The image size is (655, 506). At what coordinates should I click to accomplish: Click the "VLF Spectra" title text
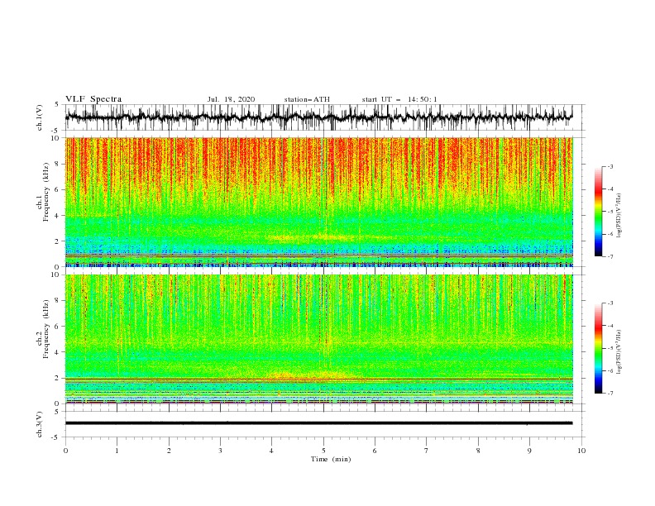click(x=93, y=99)
